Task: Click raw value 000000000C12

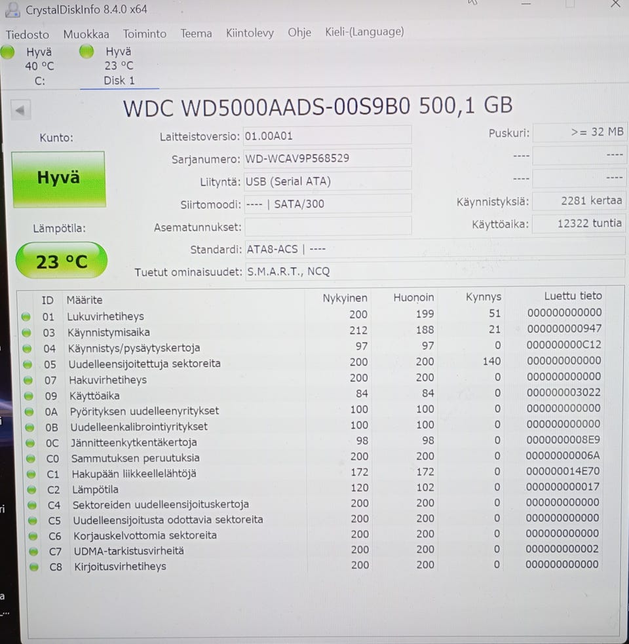Action: pyautogui.click(x=563, y=345)
